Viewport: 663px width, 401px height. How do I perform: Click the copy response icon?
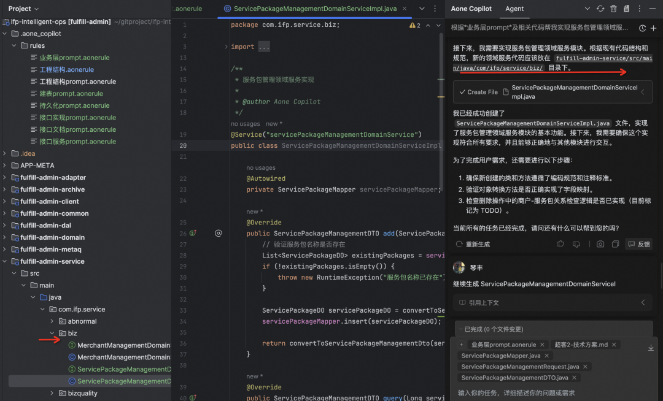click(x=615, y=244)
